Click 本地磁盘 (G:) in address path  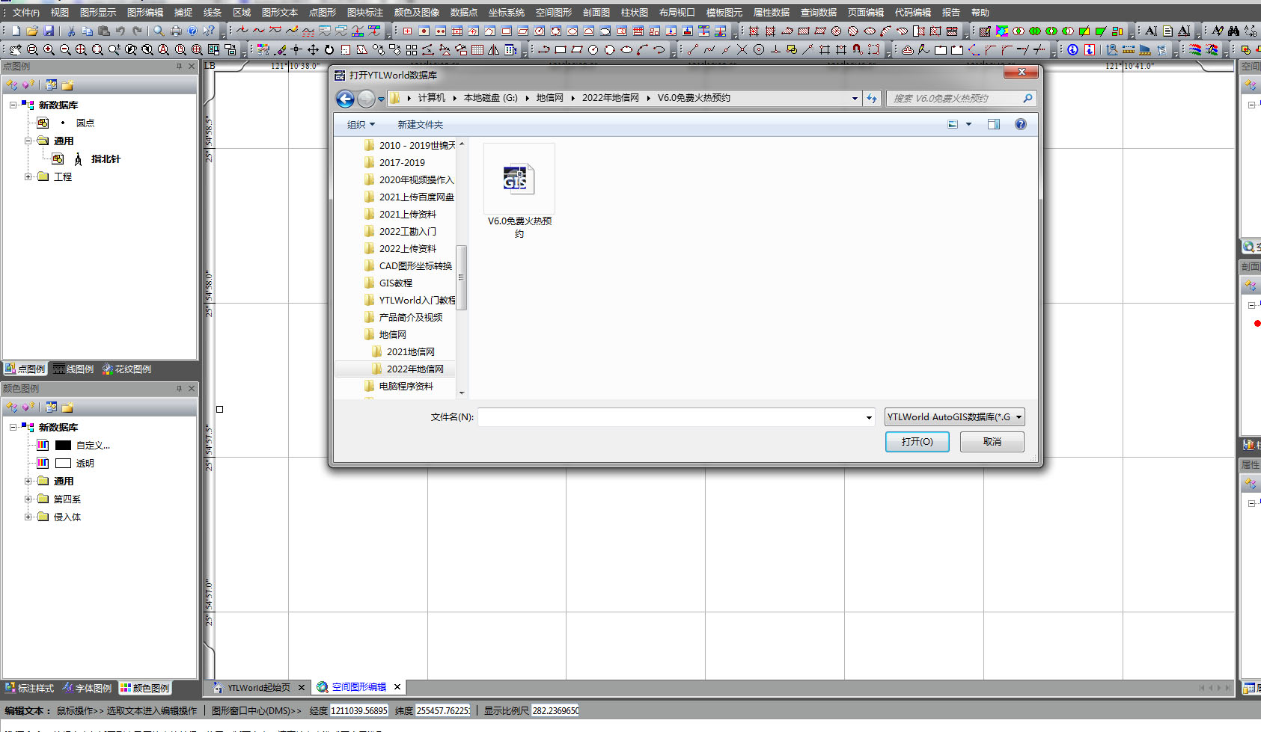pos(490,98)
